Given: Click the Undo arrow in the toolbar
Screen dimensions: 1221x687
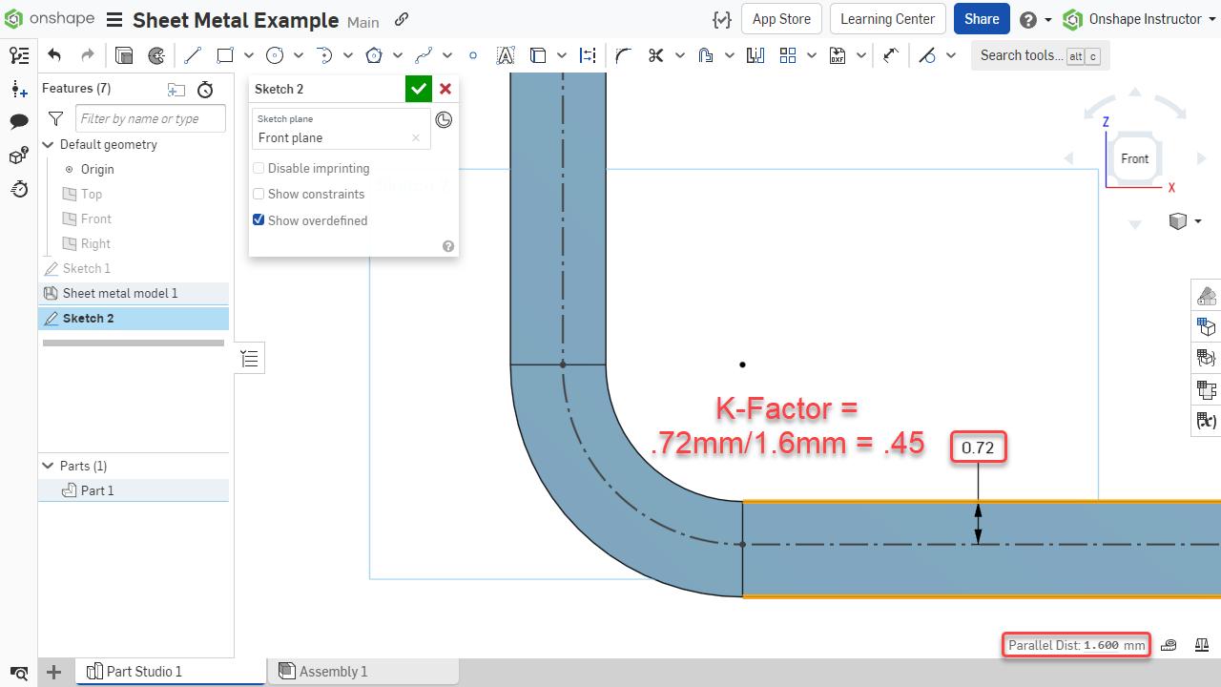Looking at the screenshot, I should coord(54,55).
